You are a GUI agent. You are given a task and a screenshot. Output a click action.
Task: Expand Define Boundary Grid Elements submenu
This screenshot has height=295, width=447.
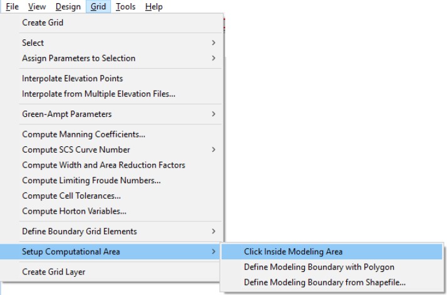79,231
